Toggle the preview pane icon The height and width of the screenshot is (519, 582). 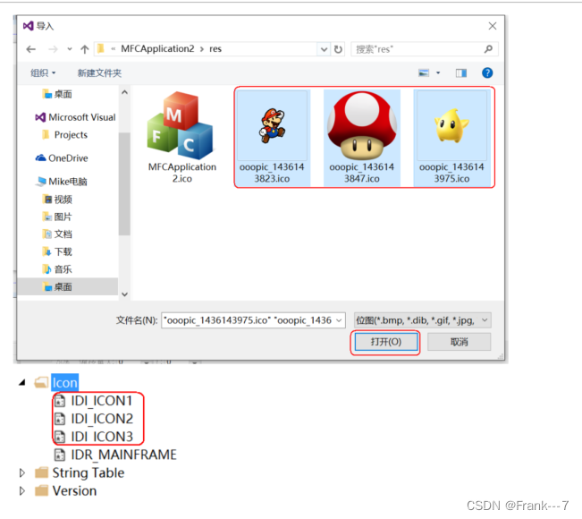coord(461,73)
